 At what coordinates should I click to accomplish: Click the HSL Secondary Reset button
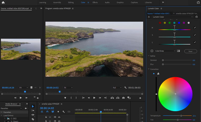click(190, 51)
